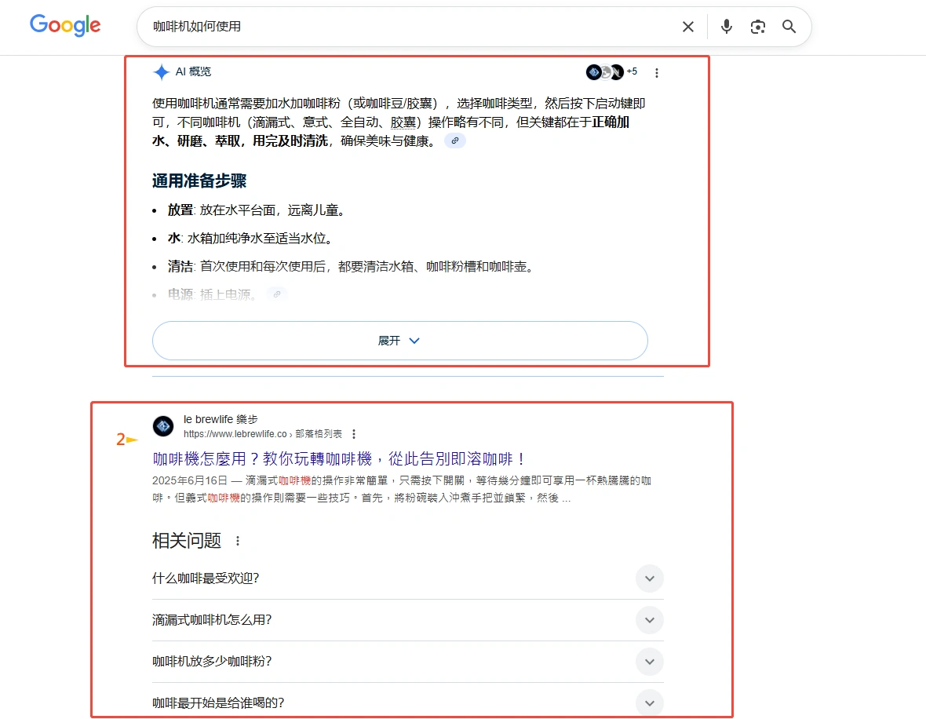Open search by image camera icon
This screenshot has width=926, height=719.
pyautogui.click(x=757, y=27)
